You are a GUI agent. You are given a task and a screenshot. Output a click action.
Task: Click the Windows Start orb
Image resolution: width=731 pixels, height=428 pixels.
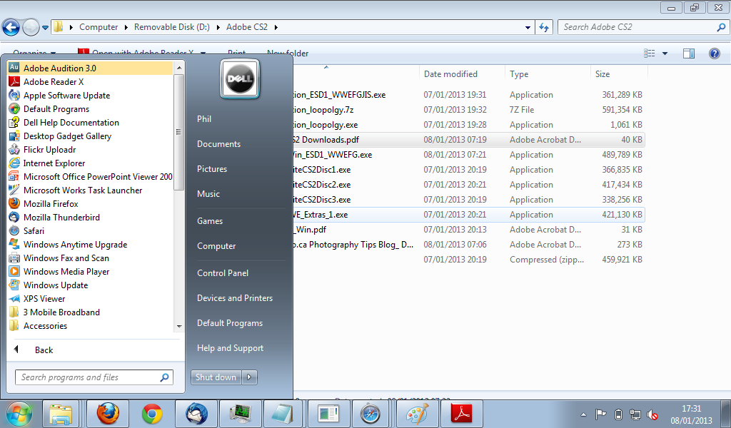(x=19, y=414)
